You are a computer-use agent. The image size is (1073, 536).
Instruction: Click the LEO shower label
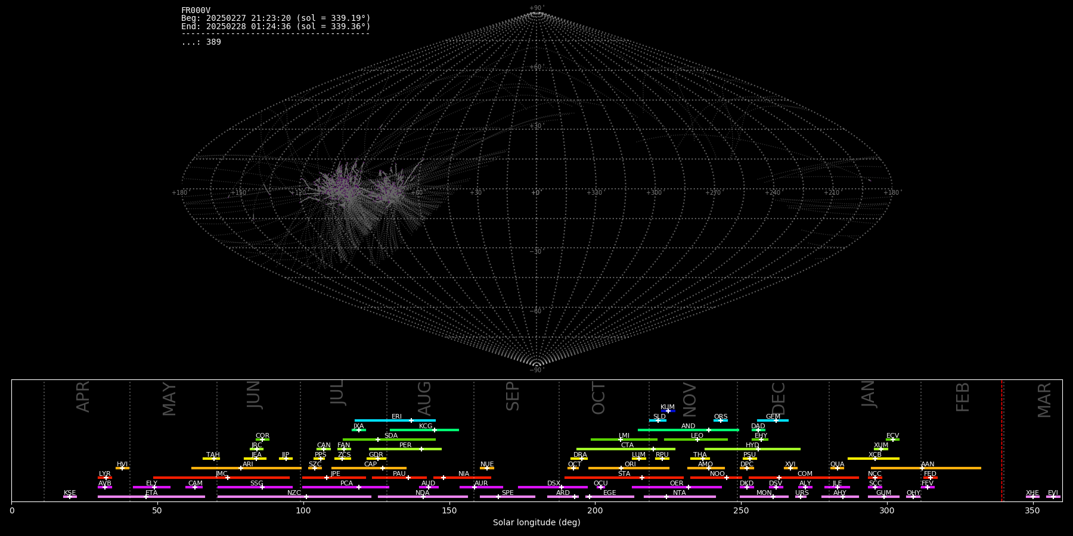[x=697, y=436]
